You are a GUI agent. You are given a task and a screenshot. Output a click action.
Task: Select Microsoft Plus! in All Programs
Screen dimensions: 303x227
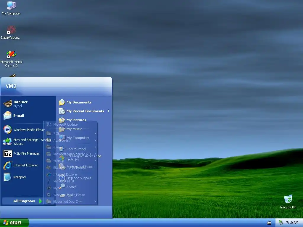[70, 181]
